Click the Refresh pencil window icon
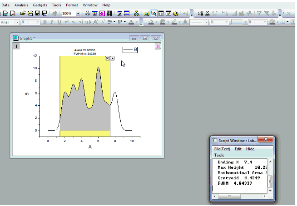Image resolution: width=297 pixels, height=206 pixels. (x=119, y=14)
